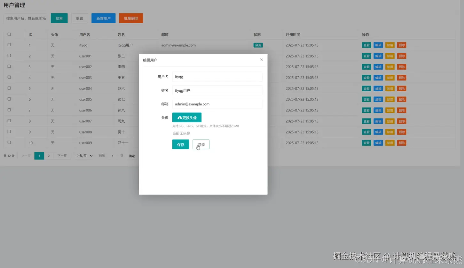Click the 注册时间 column header
The image size is (464, 268).
click(x=293, y=34)
